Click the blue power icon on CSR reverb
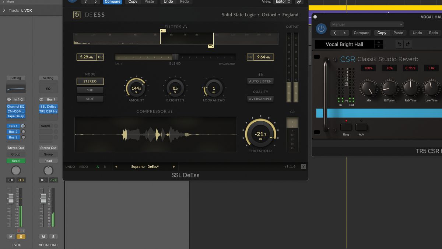The height and width of the screenshot is (249, 442). coord(321,29)
